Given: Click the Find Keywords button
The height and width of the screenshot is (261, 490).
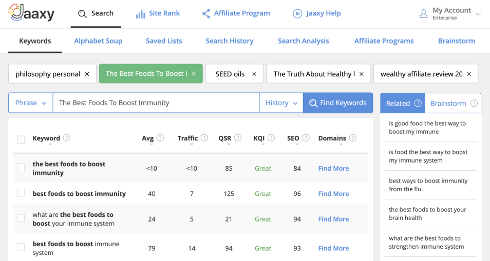Looking at the screenshot, I should 338,103.
